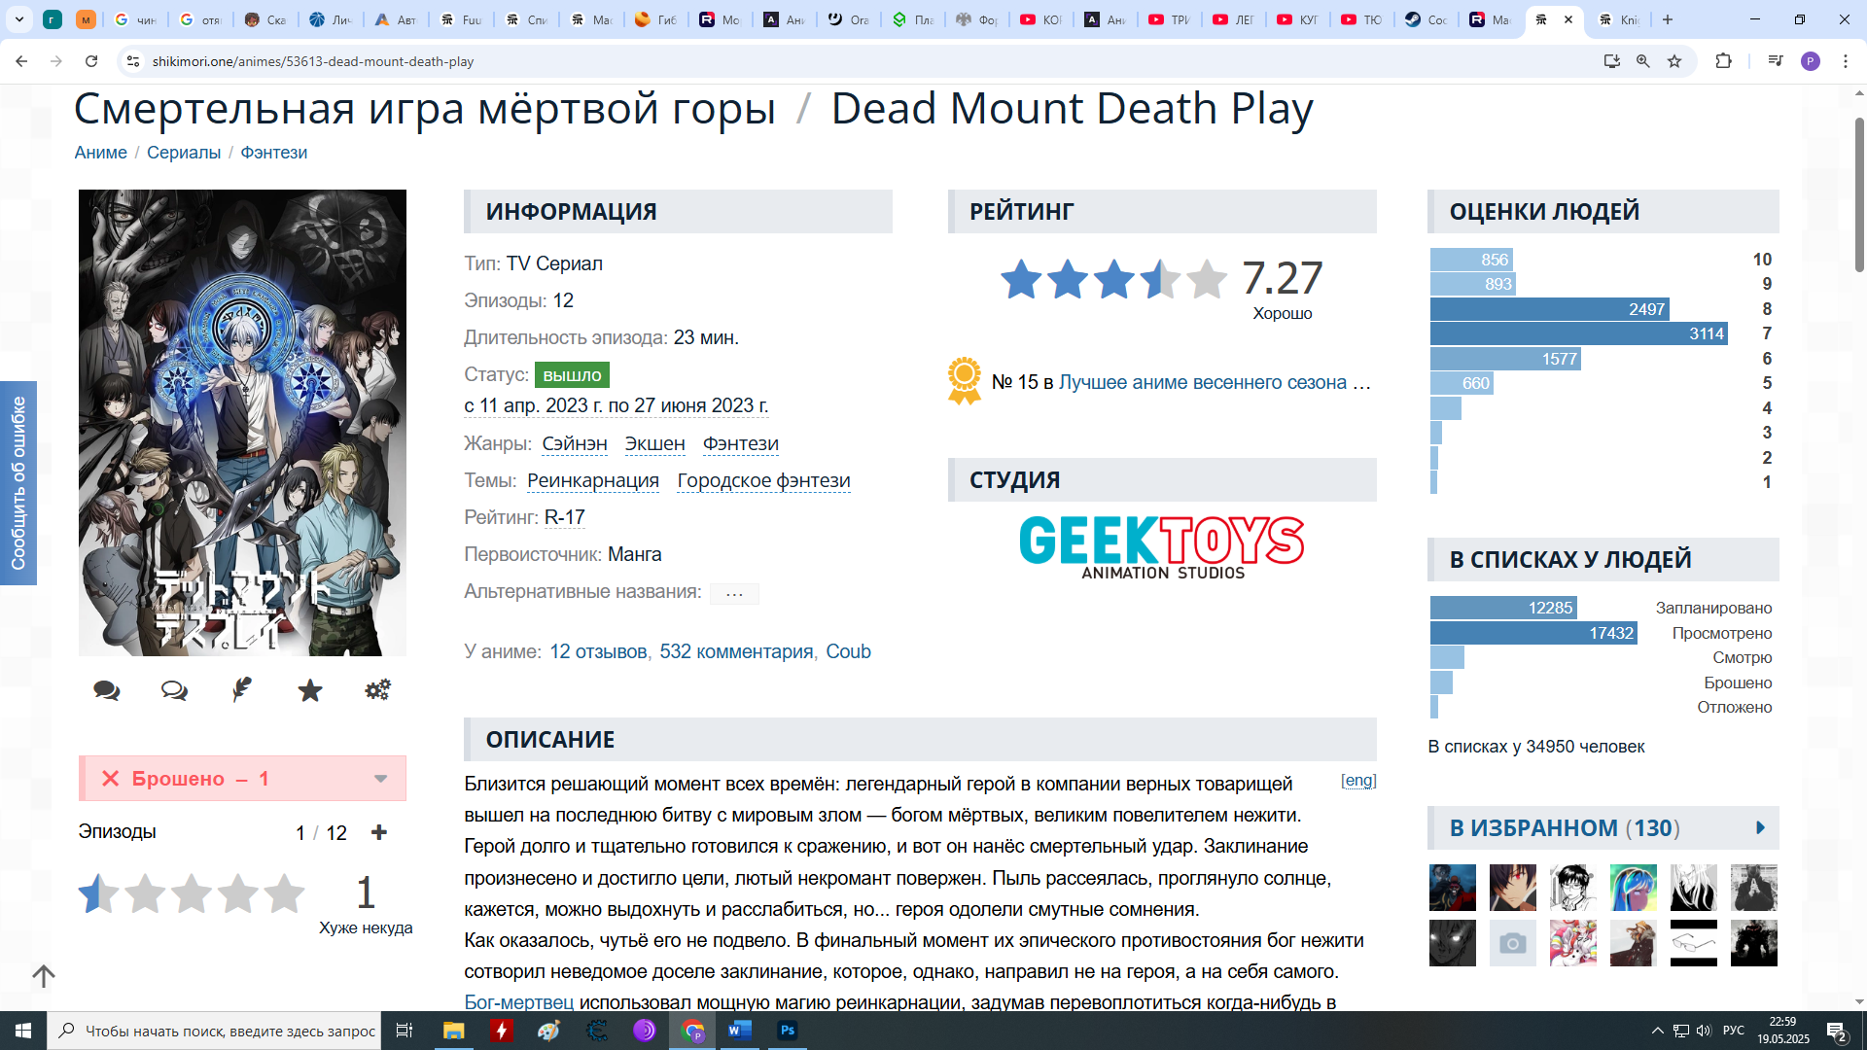Open the gears settings icon under poster
The width and height of the screenshot is (1867, 1050).
(377, 690)
